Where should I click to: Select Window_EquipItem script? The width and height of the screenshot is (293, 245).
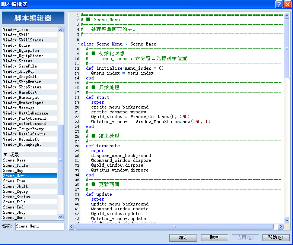[30, 51]
